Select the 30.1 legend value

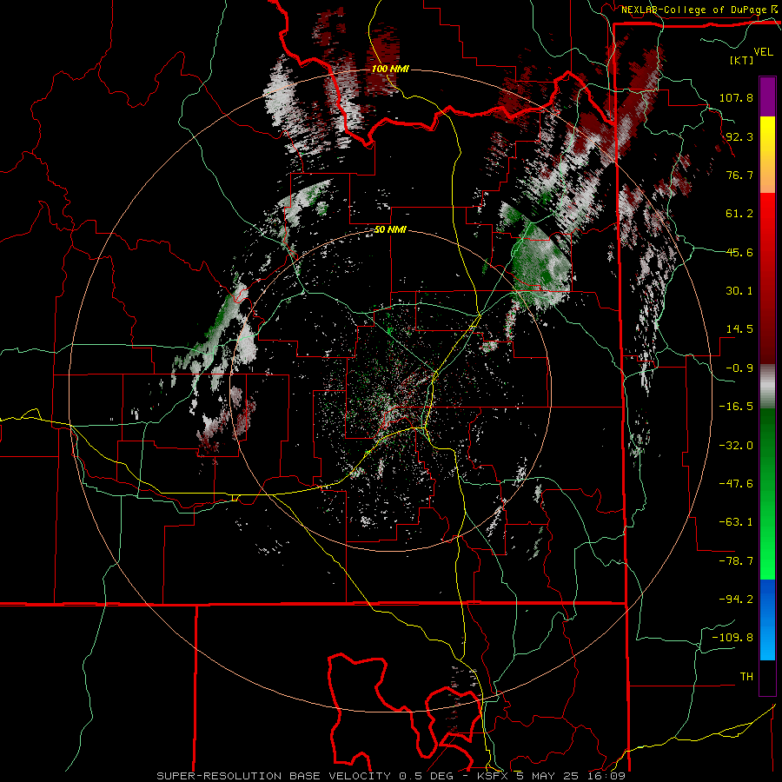(x=739, y=291)
